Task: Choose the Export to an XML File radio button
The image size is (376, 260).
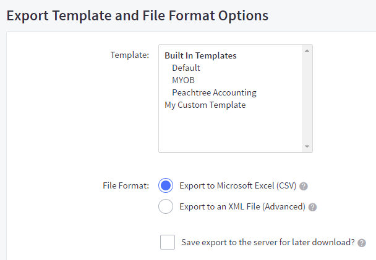Action: (x=166, y=206)
